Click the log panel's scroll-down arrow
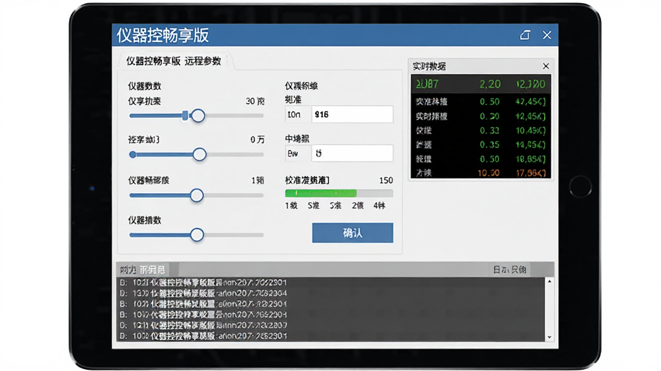661x371 pixels. coord(549,337)
